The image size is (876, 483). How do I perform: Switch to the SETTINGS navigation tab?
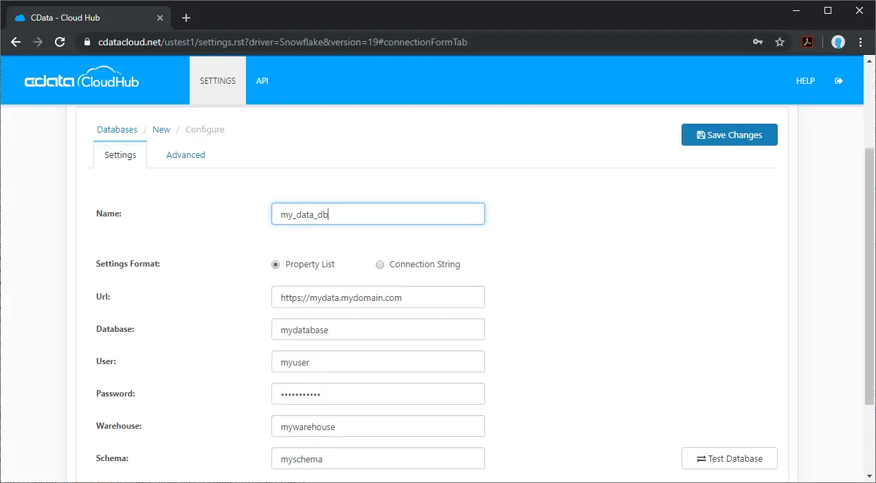(217, 80)
